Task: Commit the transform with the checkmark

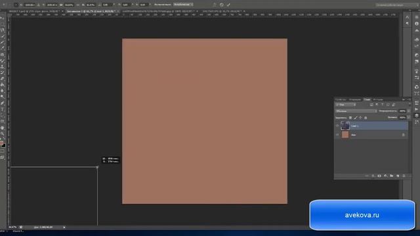Action: click(228, 5)
